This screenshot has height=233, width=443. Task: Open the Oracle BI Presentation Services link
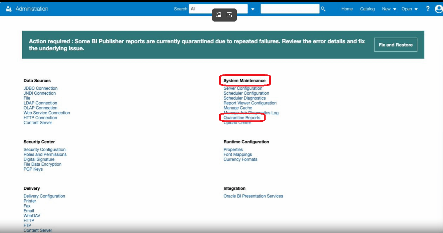(x=253, y=196)
